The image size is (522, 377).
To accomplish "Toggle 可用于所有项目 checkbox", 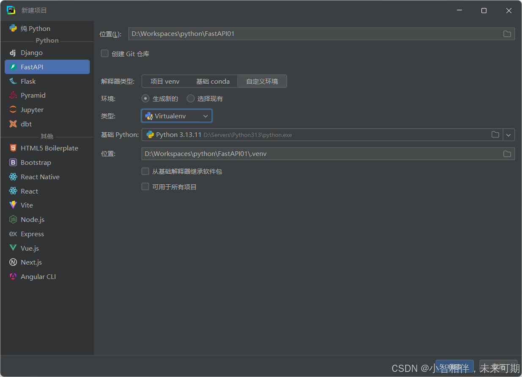I will tap(145, 186).
